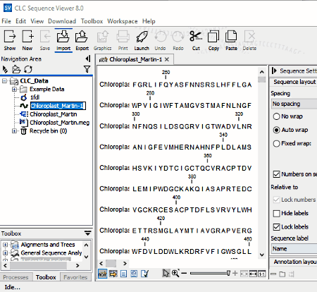The image size is (317, 292).
Task: Click the toolbox list scroll up arrow
Action: pyautogui.click(x=86, y=245)
